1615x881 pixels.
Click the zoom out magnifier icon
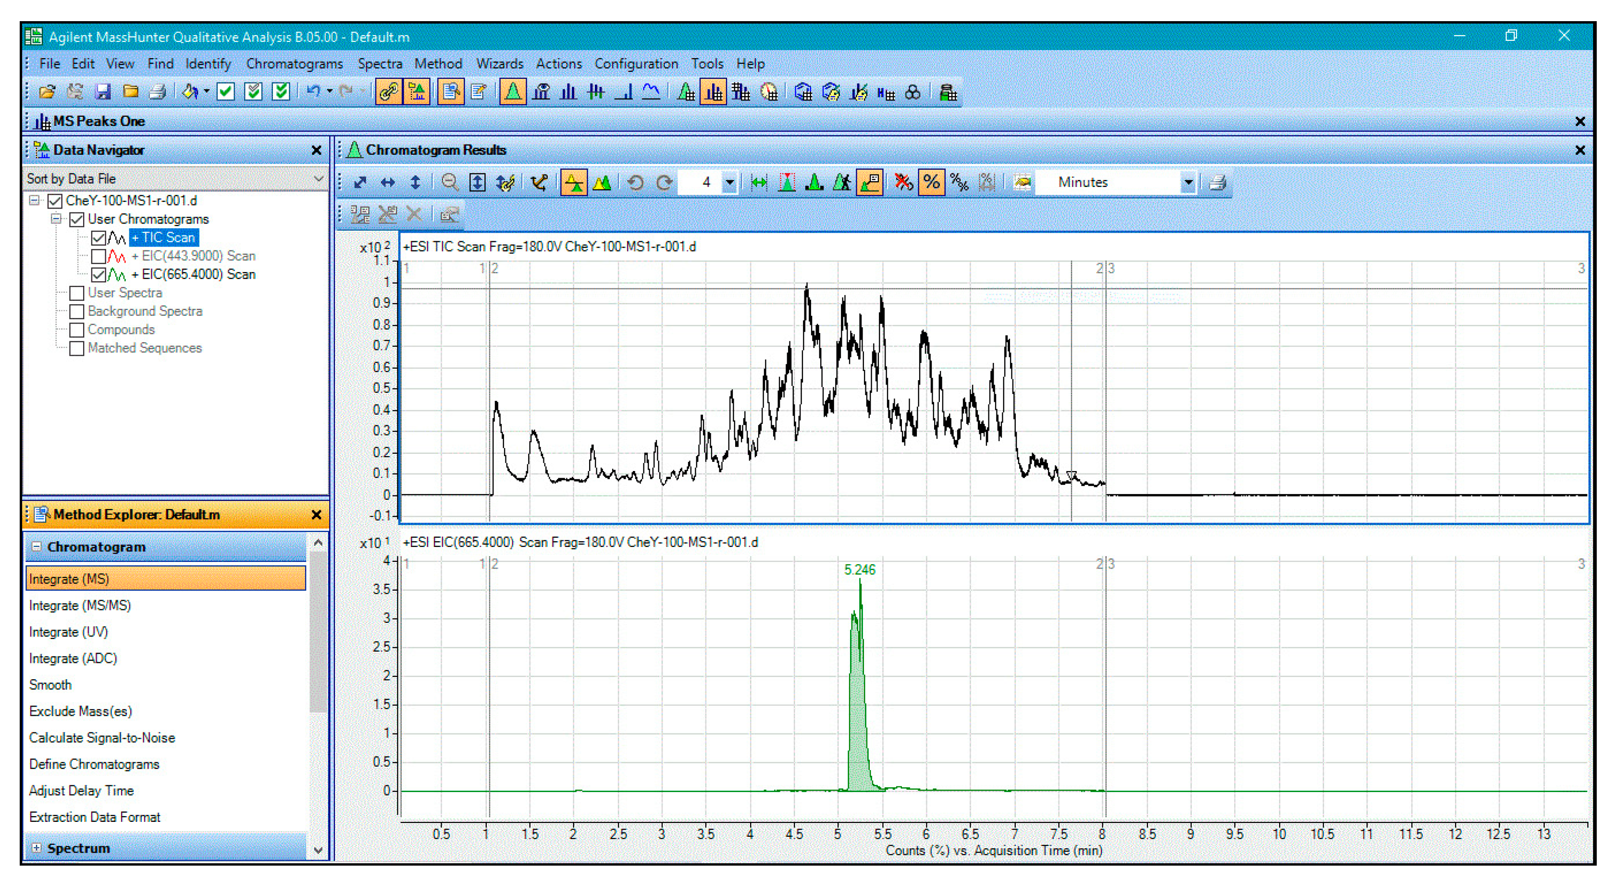[x=449, y=183]
